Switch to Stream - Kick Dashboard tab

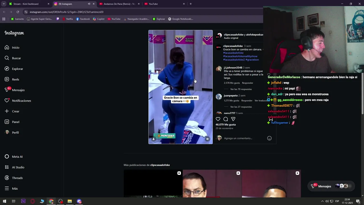click(x=29, y=4)
